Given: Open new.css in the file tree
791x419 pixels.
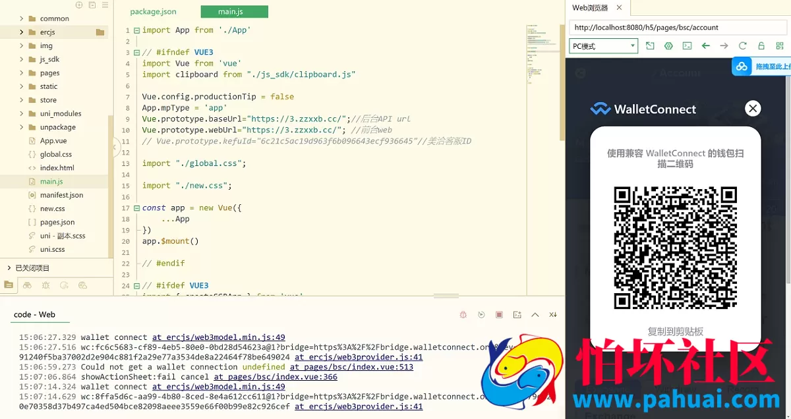Looking at the screenshot, I should point(53,209).
